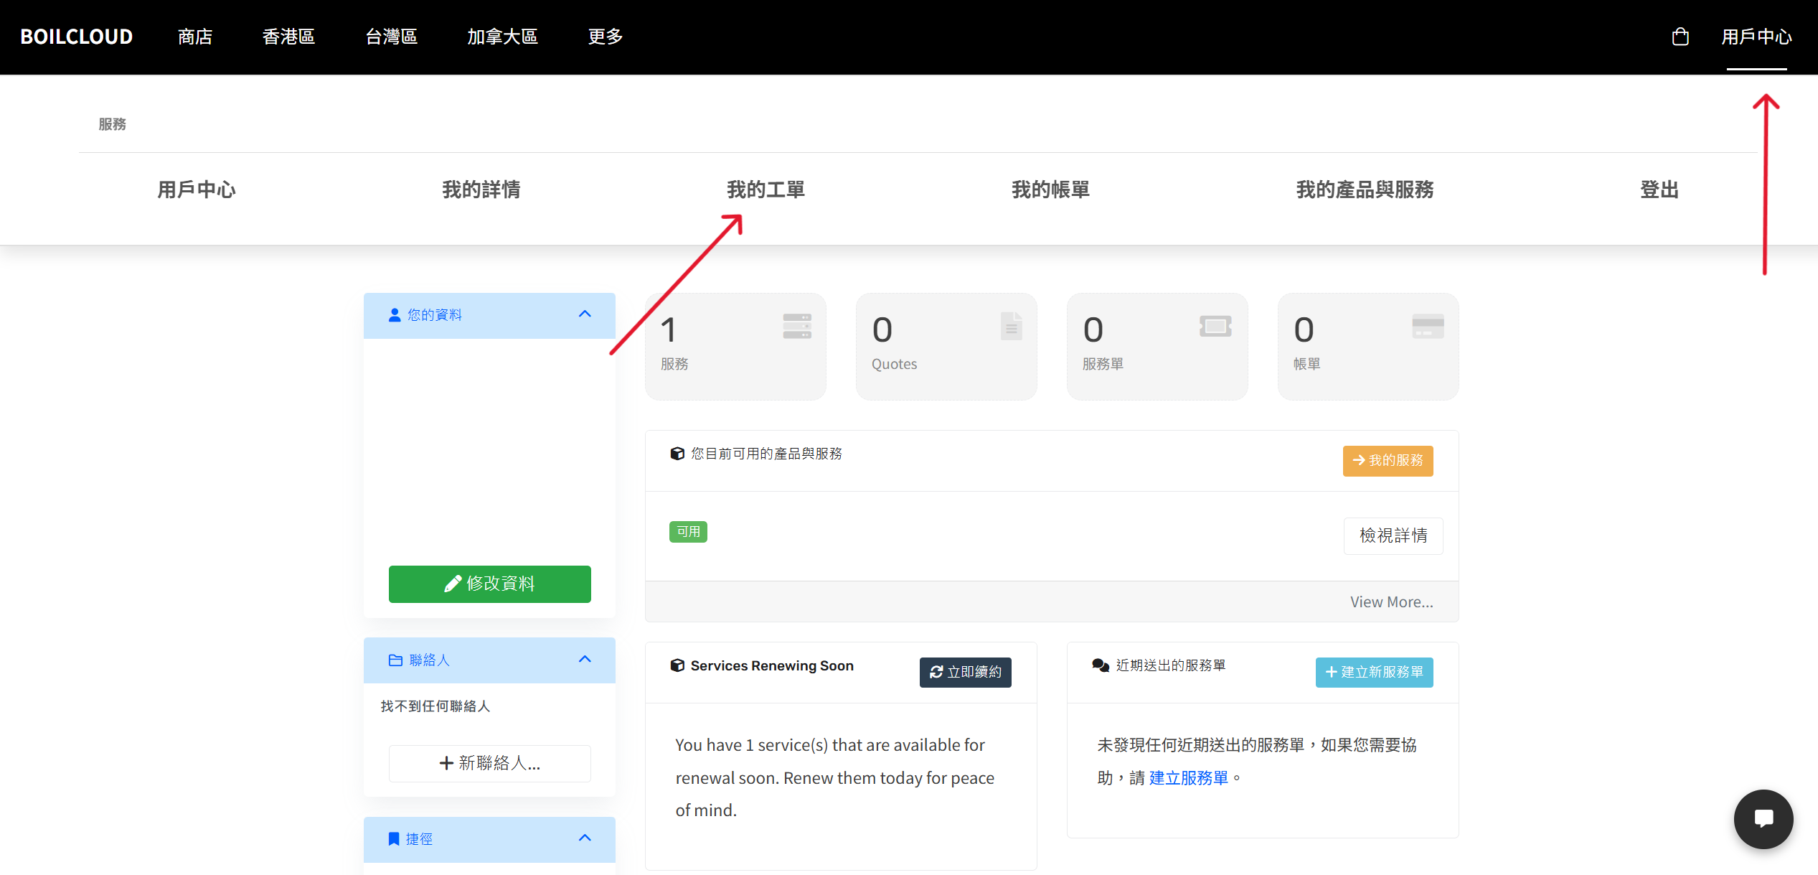Image resolution: width=1818 pixels, height=875 pixels.
Task: Open the 用戶中心 menu in the top bar
Action: (x=1756, y=37)
